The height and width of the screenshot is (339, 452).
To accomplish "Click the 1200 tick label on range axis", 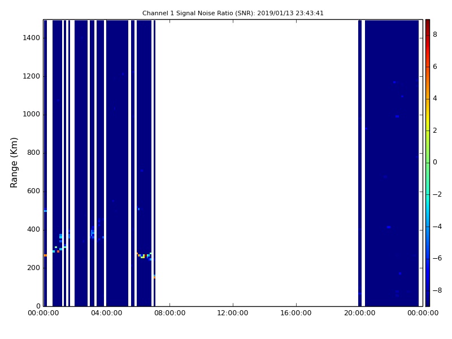I will pos(32,76).
